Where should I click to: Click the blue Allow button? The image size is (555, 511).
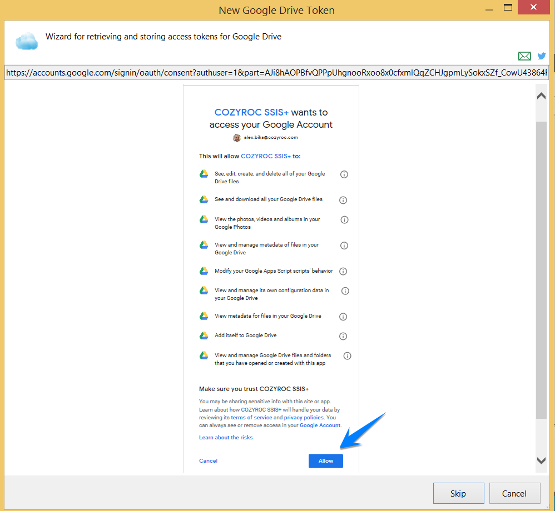[326, 461]
